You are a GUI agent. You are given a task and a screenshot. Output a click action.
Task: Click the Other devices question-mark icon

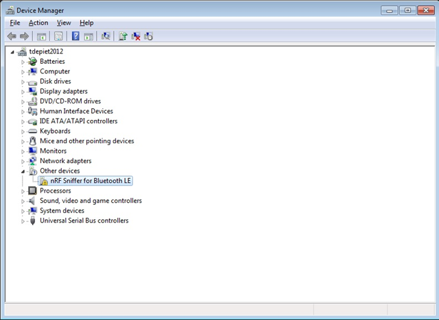click(33, 171)
